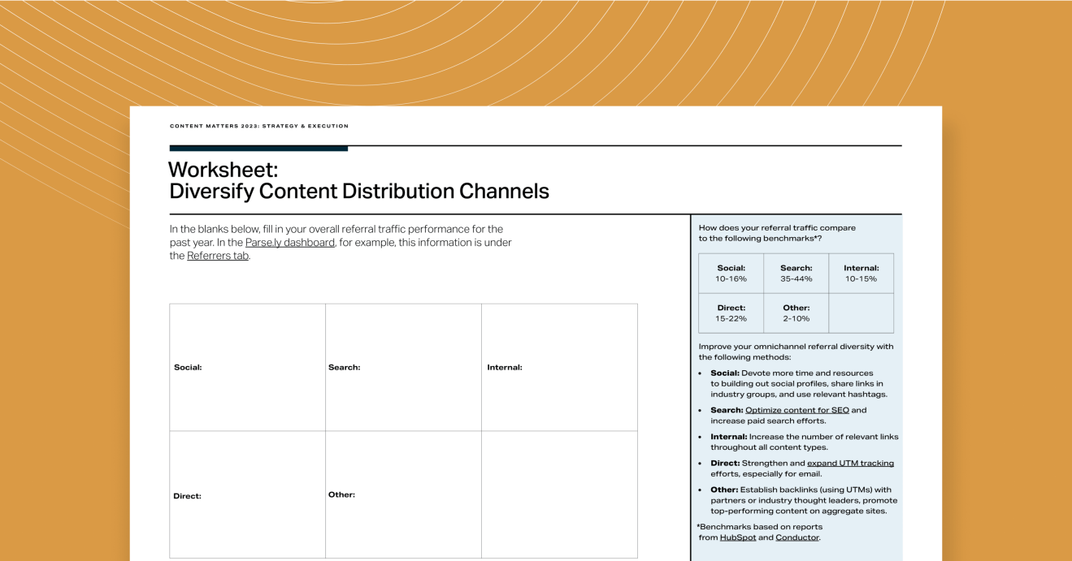Viewport: 1072px width, 561px height.
Task: Click the Social 10-16% benchmark cell
Action: click(x=731, y=274)
